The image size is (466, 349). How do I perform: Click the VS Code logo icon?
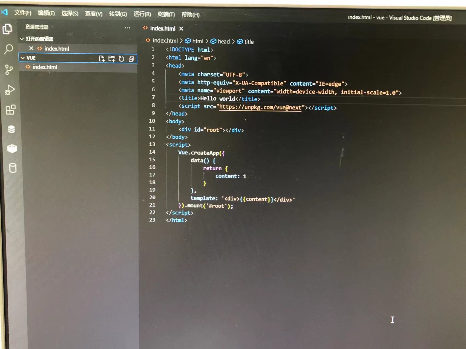coord(4,12)
